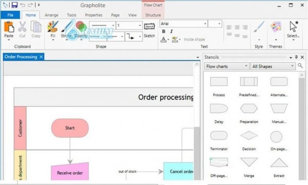308x185 pixels.
Task: Pin the Stencils panel
Action: 296,57
